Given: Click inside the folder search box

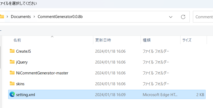Looking at the screenshot, I should [203, 17].
